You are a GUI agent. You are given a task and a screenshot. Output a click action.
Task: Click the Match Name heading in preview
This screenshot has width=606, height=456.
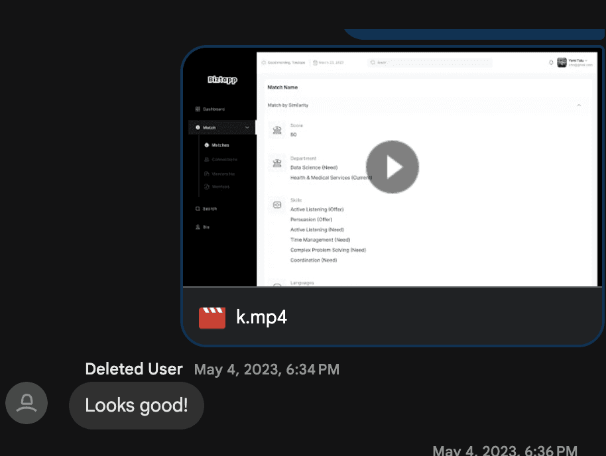(282, 87)
